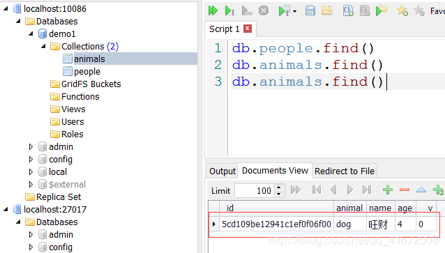445x253 pixels.
Task: Click the greyed explain statement icon
Action: (x=247, y=10)
